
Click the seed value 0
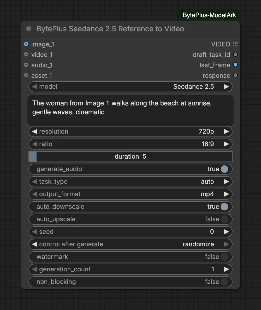212,232
